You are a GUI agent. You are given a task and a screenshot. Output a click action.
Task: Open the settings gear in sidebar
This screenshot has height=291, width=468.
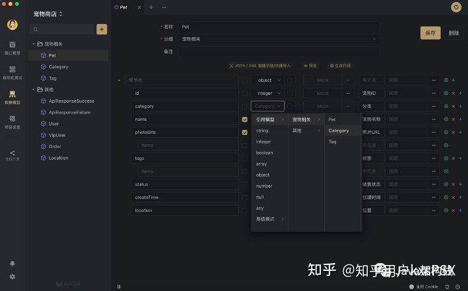pos(12,277)
